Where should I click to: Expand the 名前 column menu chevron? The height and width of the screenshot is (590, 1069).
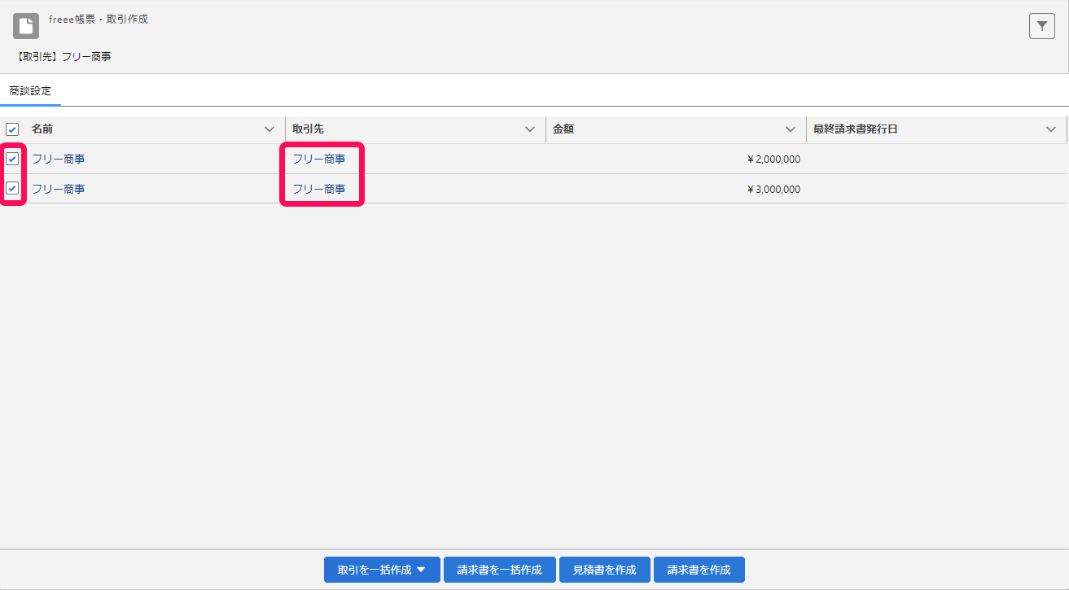click(x=269, y=129)
